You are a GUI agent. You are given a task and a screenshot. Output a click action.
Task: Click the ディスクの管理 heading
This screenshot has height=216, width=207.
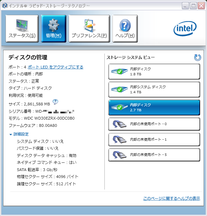point(28,57)
